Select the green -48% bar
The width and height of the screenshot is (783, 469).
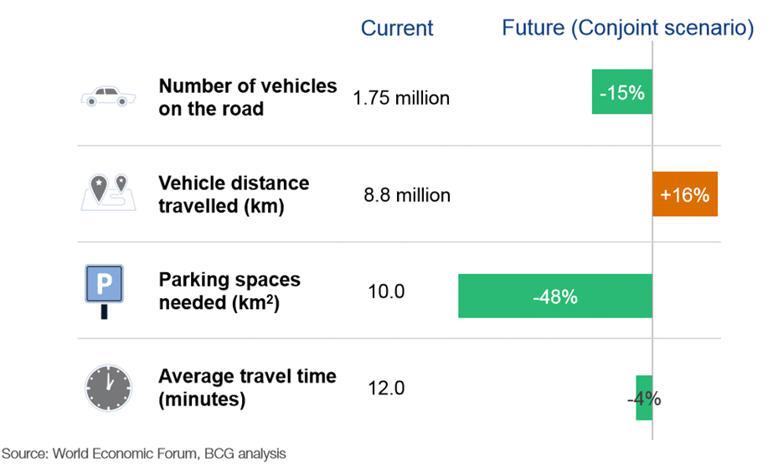click(x=554, y=296)
